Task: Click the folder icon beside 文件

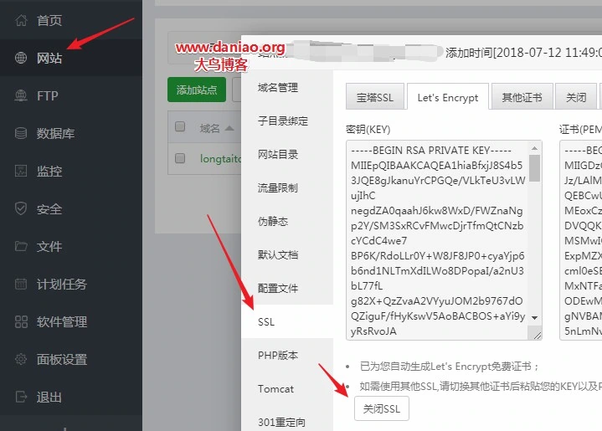Action: pyautogui.click(x=21, y=246)
